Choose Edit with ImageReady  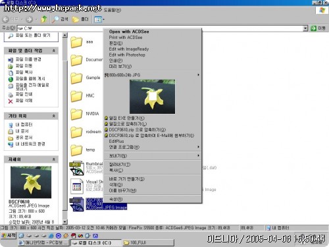[153, 49]
